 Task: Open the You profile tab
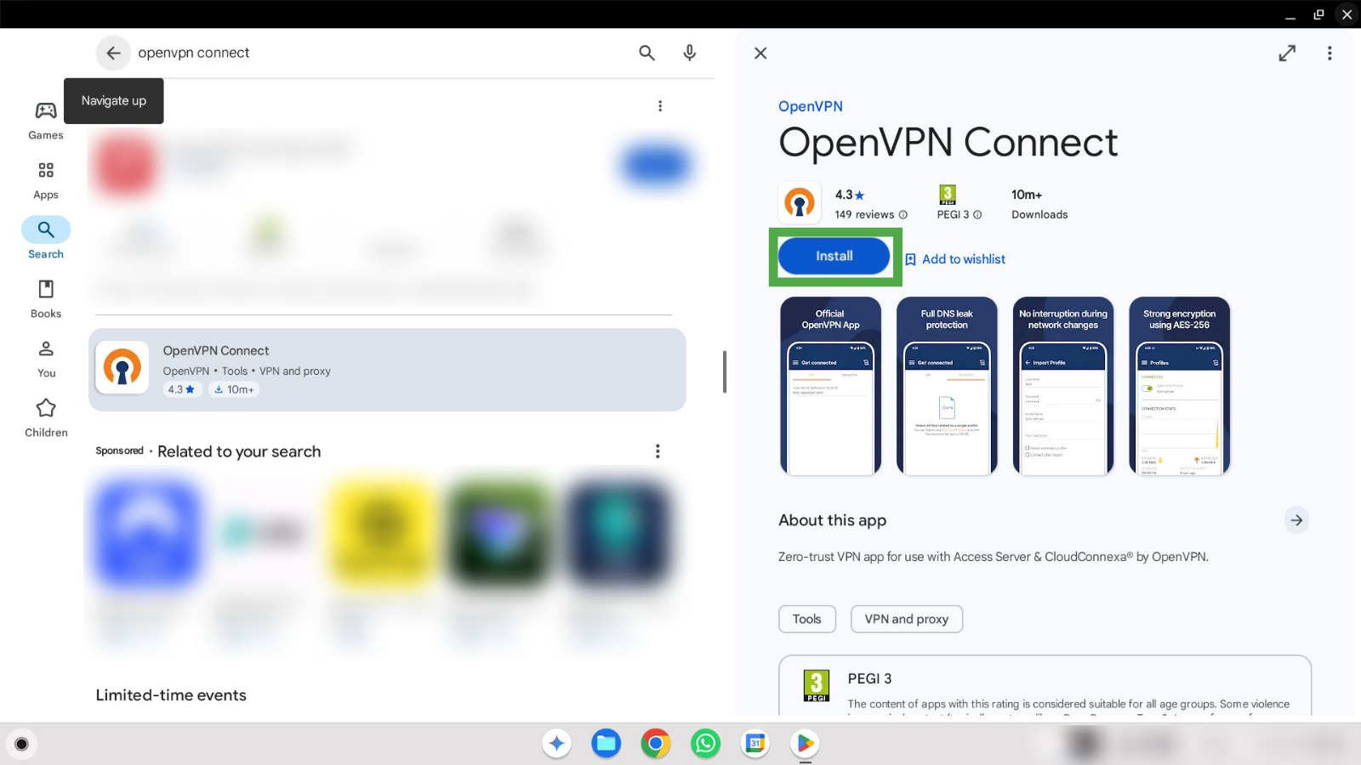click(46, 359)
